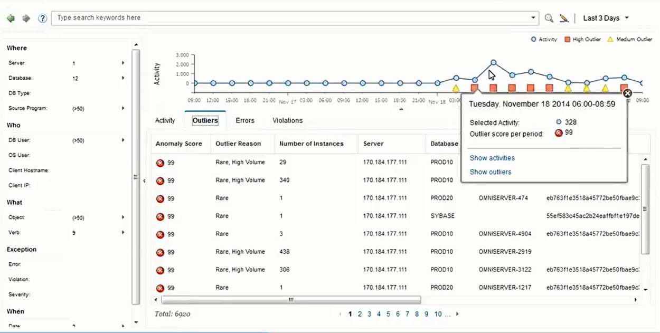660x333 pixels.
Task: Switch to the Activity tab
Action: click(x=165, y=120)
